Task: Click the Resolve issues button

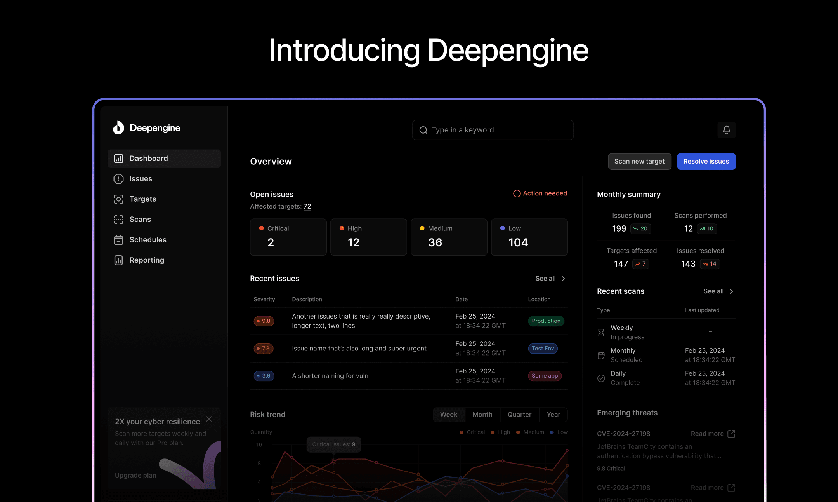Action: [x=706, y=161]
